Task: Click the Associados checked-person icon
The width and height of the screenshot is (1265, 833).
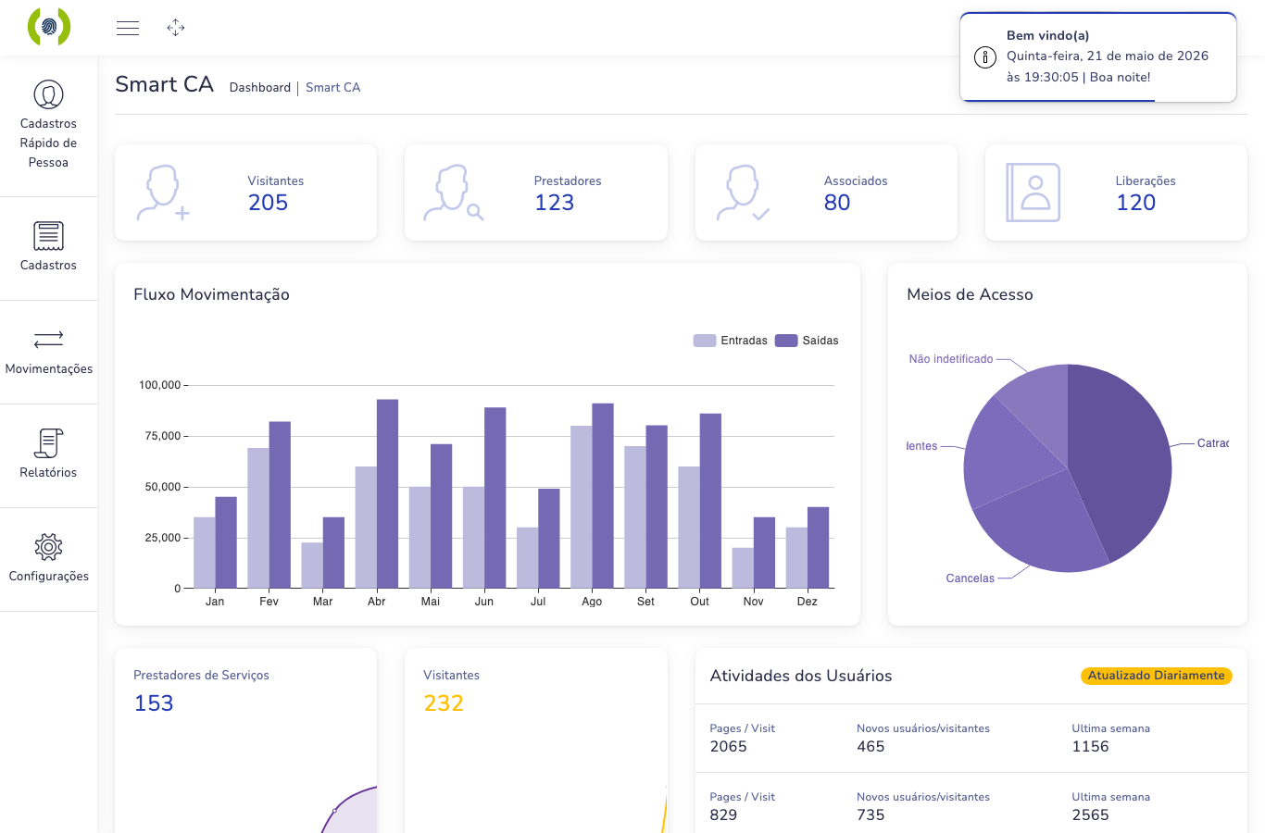Action: pyautogui.click(x=743, y=193)
